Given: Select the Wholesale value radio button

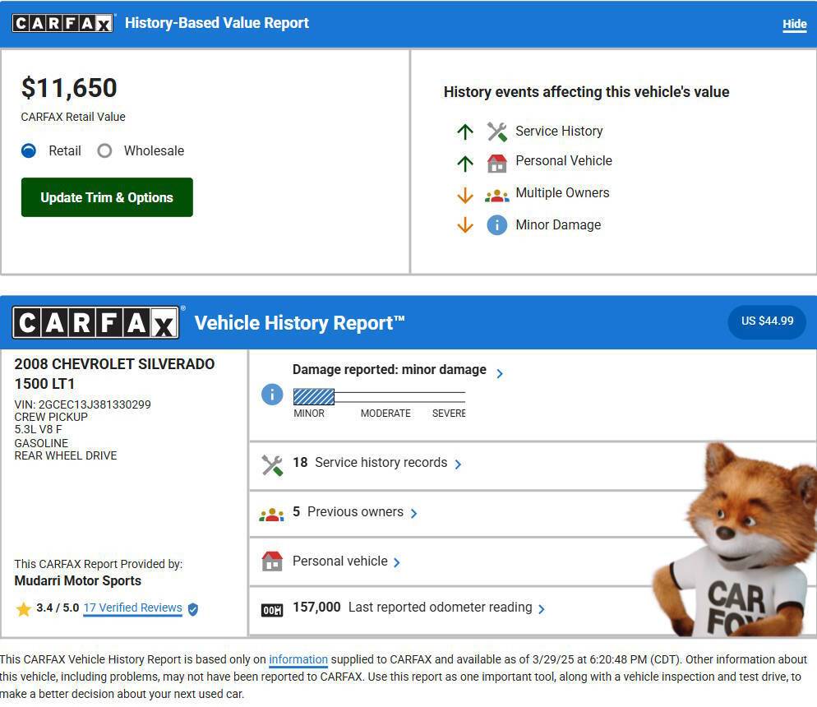Looking at the screenshot, I should (104, 150).
